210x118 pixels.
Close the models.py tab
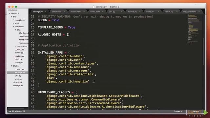coord(140,12)
